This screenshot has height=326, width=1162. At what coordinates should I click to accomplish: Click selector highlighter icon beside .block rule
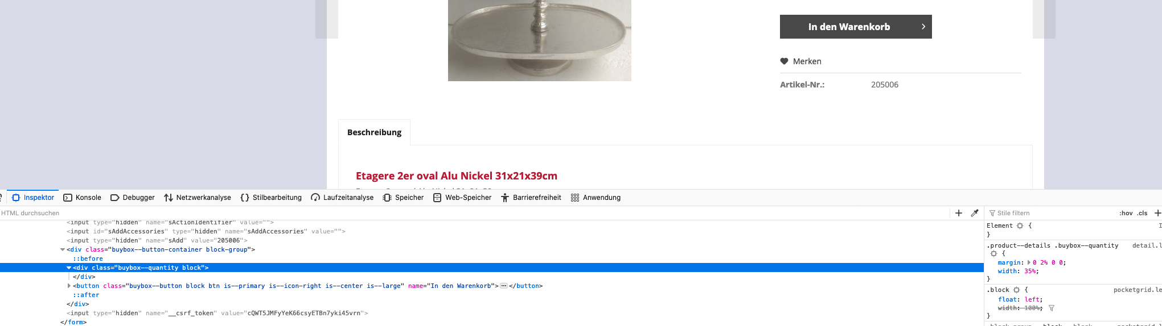tap(1016, 290)
